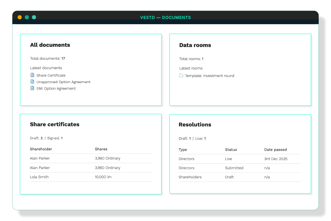Click the Share certificates heading
The height and width of the screenshot is (221, 331).
click(x=55, y=124)
